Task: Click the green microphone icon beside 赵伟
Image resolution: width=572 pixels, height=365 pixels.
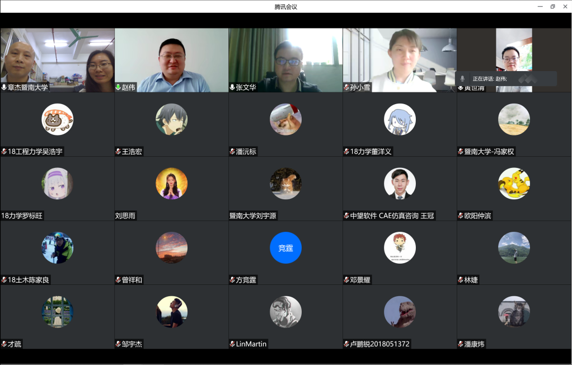Action: [118, 87]
